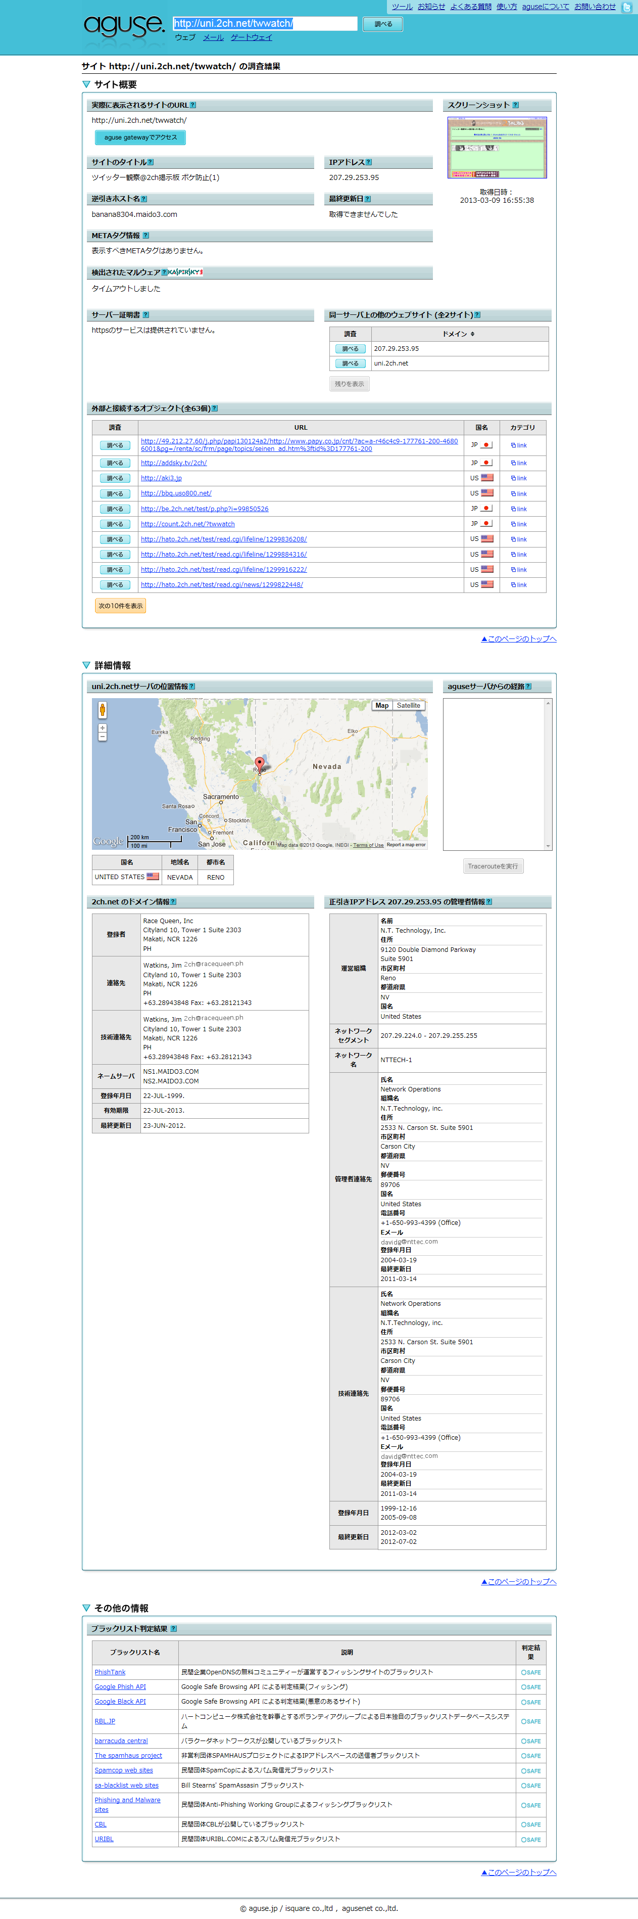Collapse the 詳細情報 section triangle
Viewport: 638px width, 1919px height.
86,665
